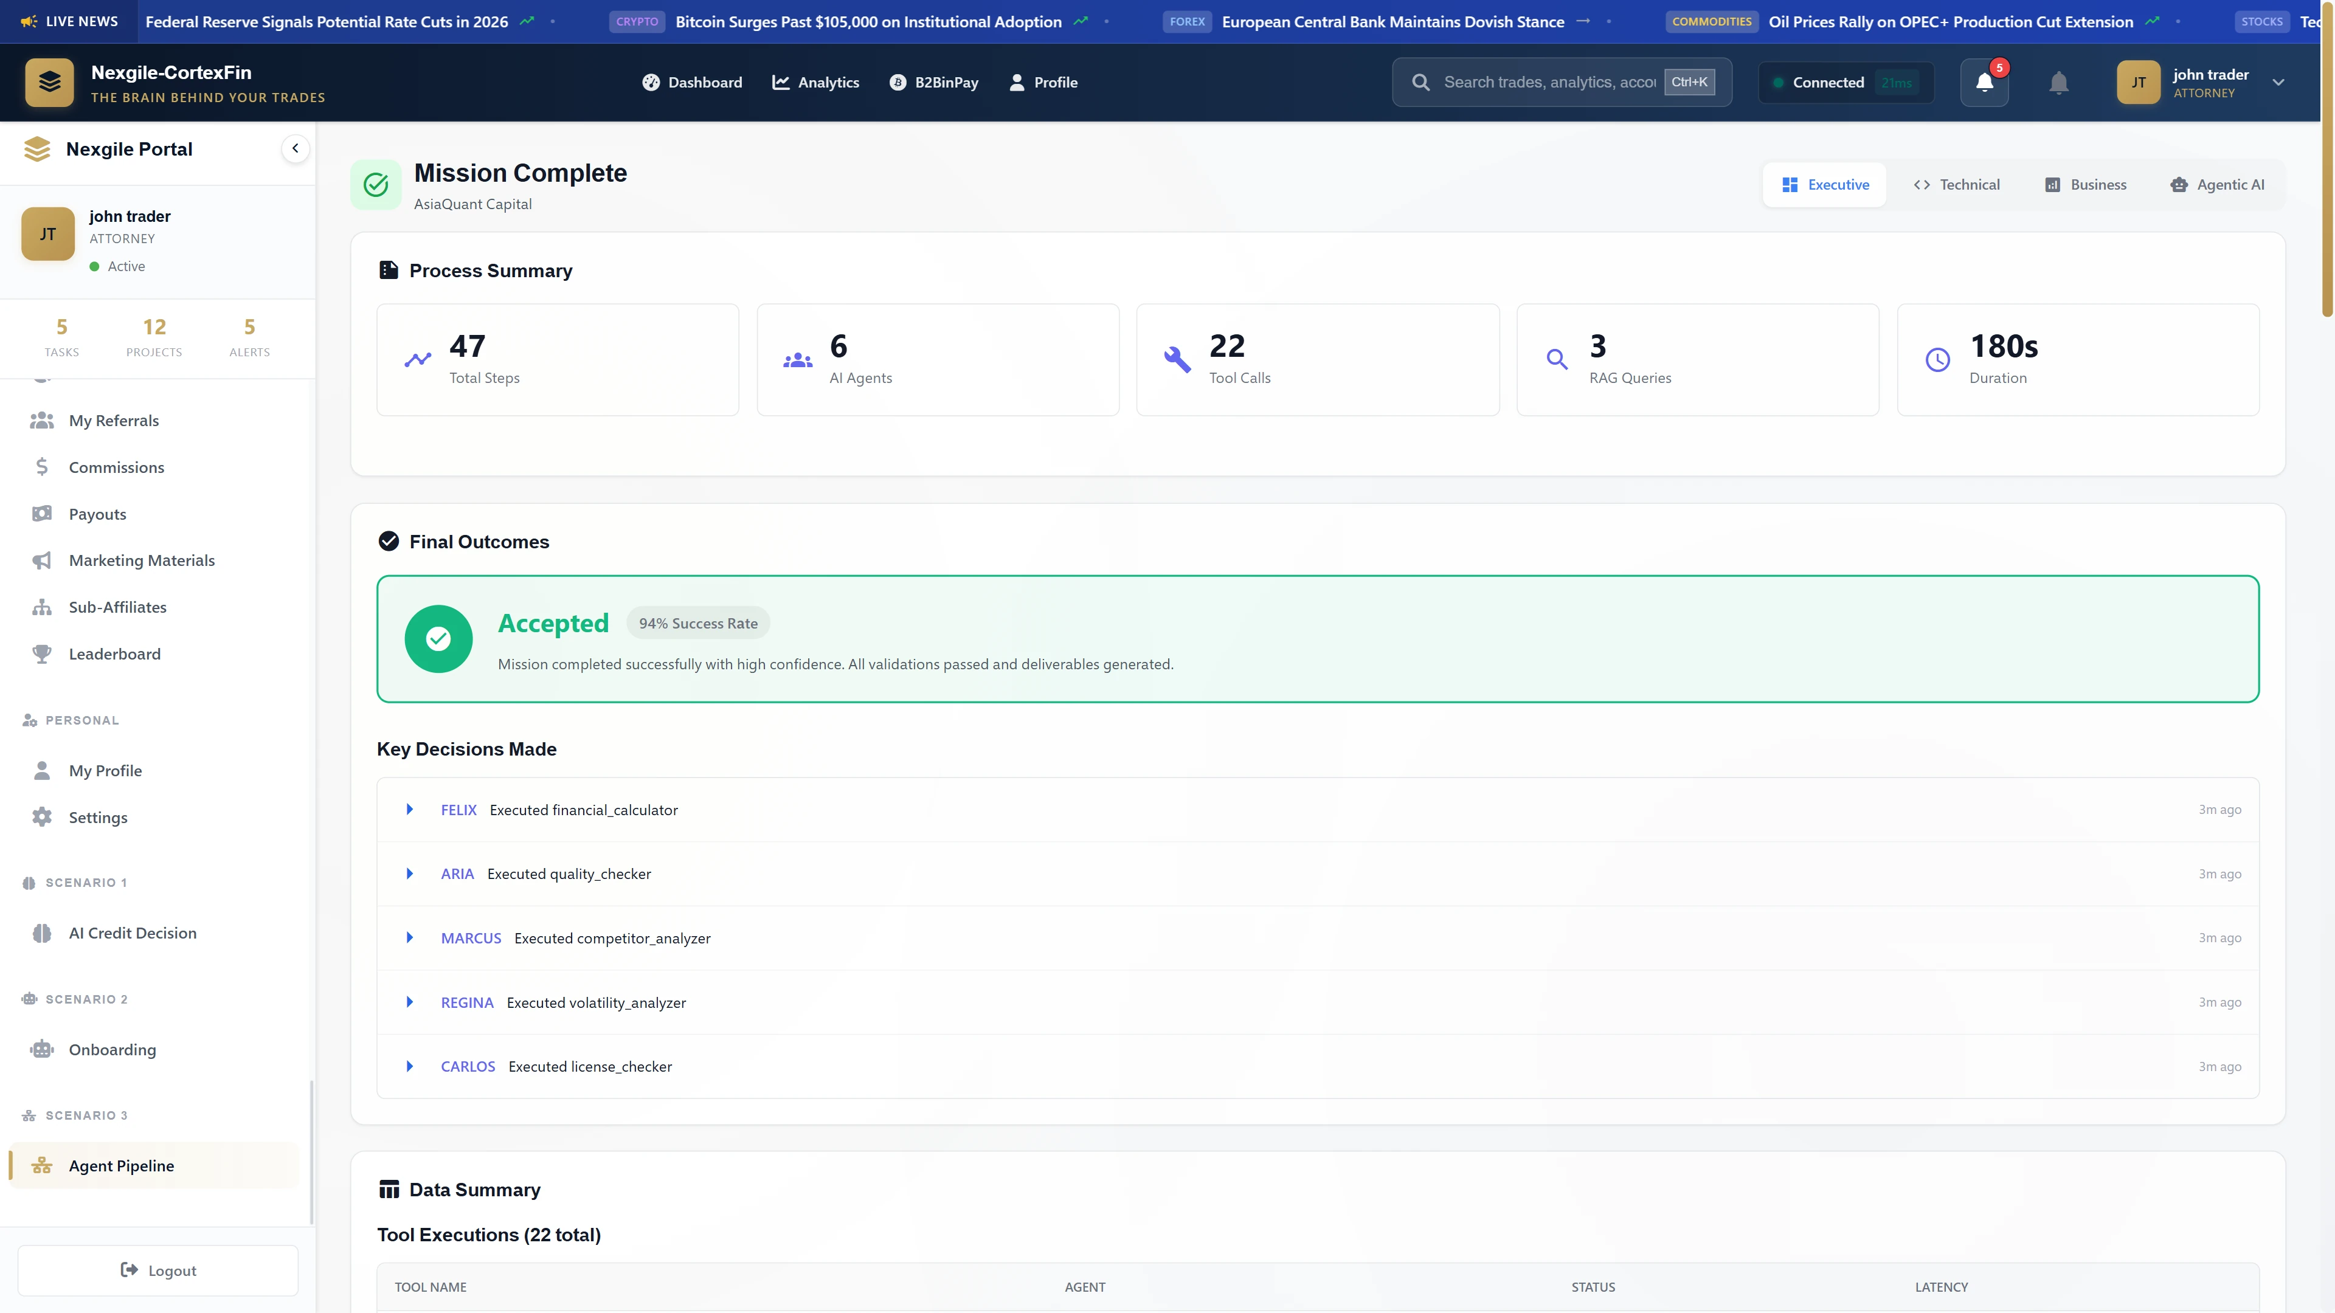
Task: Select the Payouts camera icon
Action: pos(42,513)
